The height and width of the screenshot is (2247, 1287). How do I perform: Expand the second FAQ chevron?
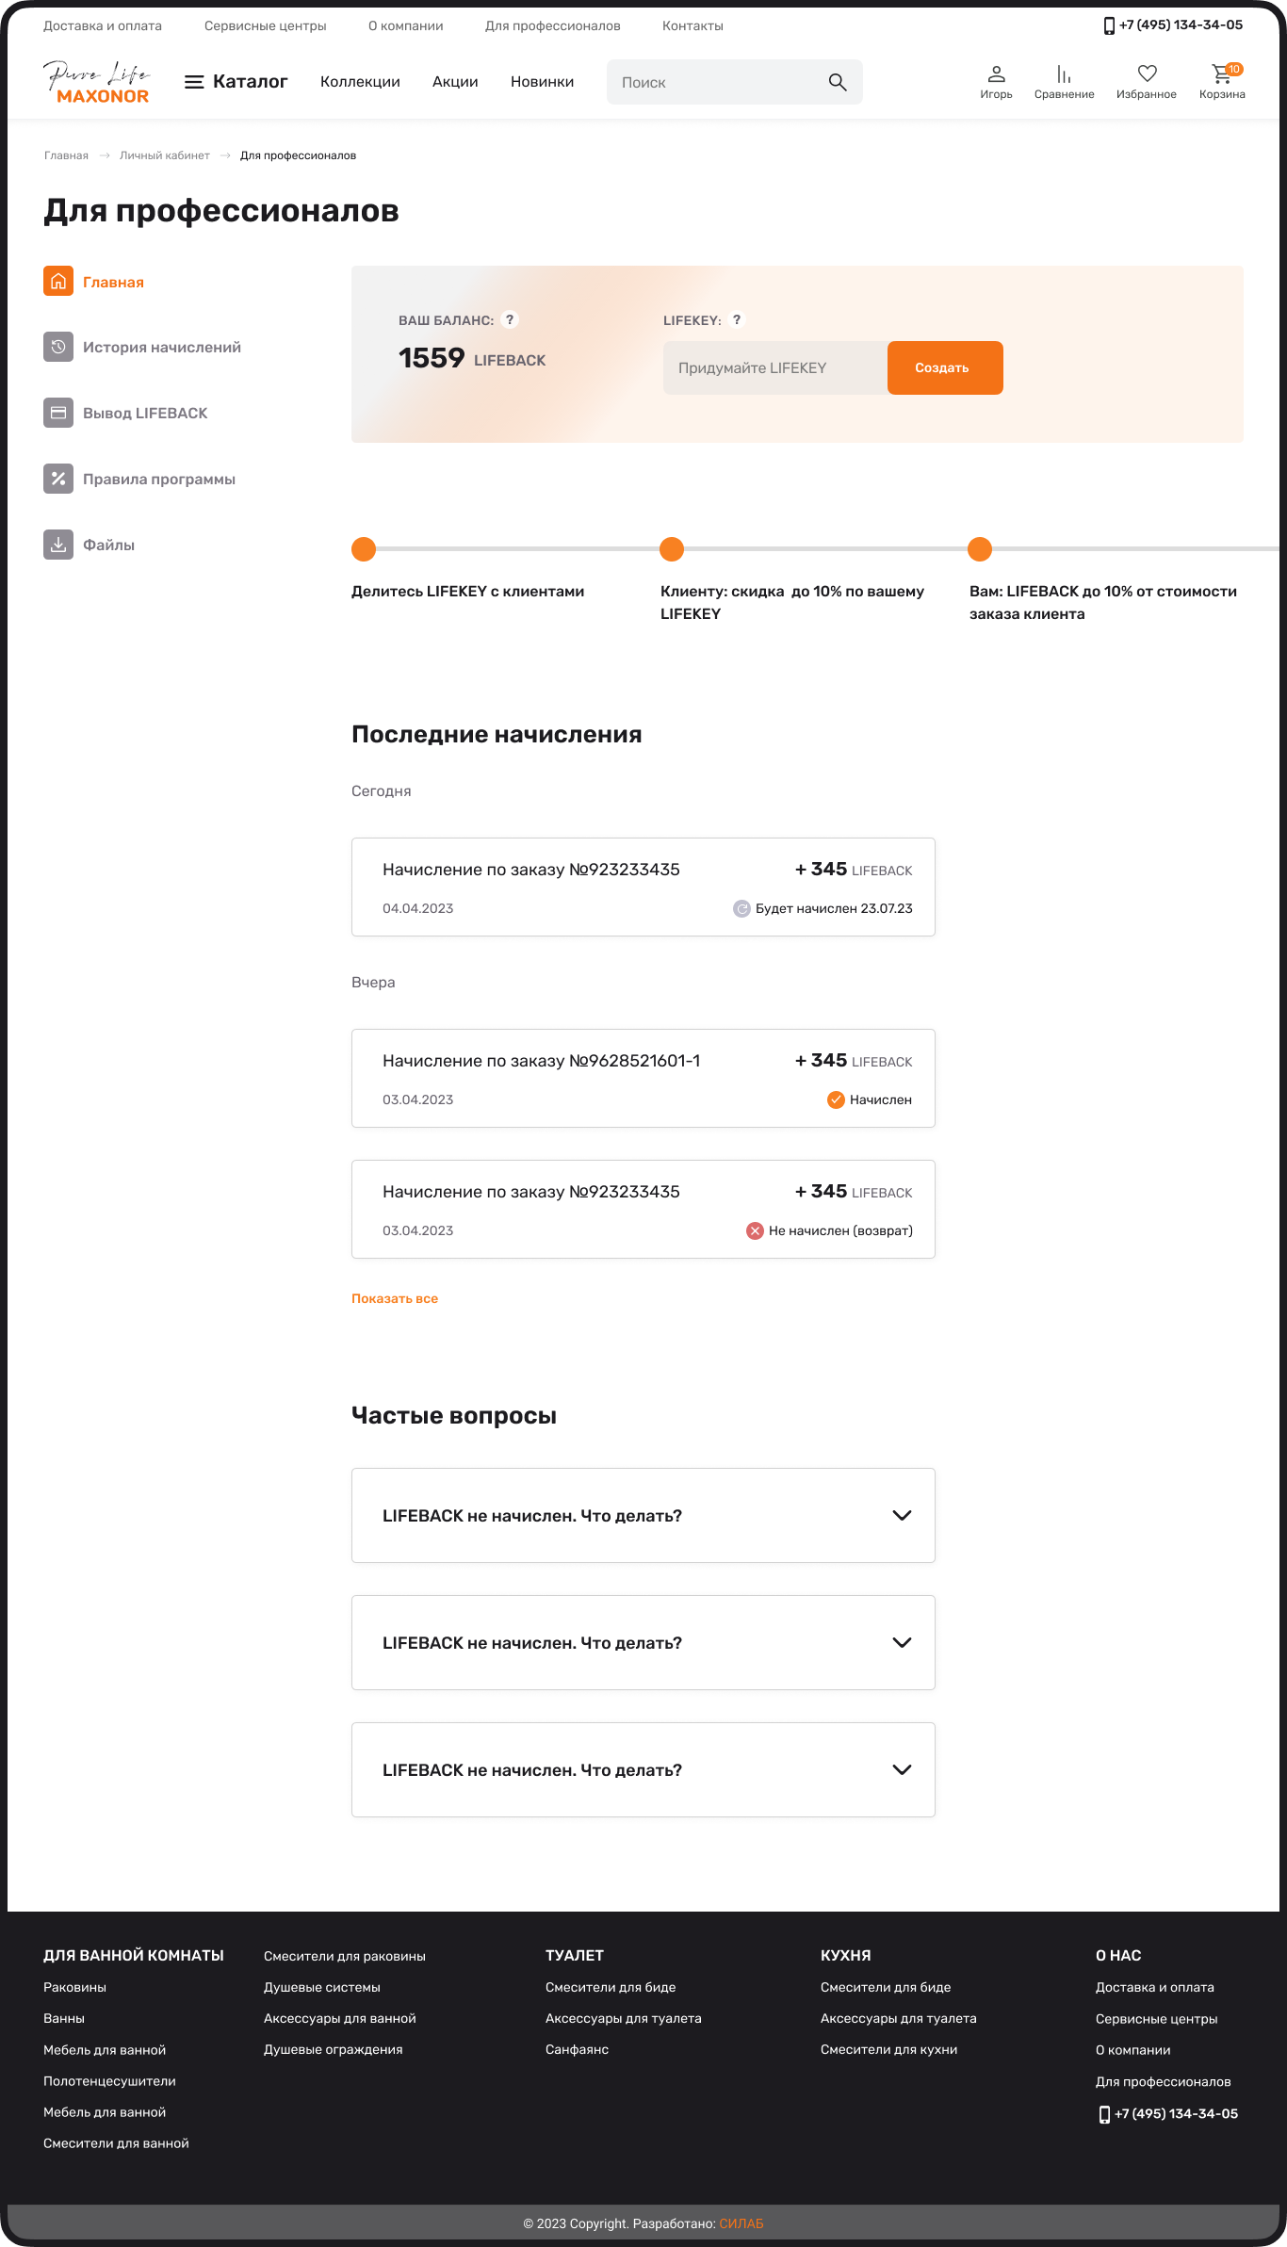point(902,1642)
